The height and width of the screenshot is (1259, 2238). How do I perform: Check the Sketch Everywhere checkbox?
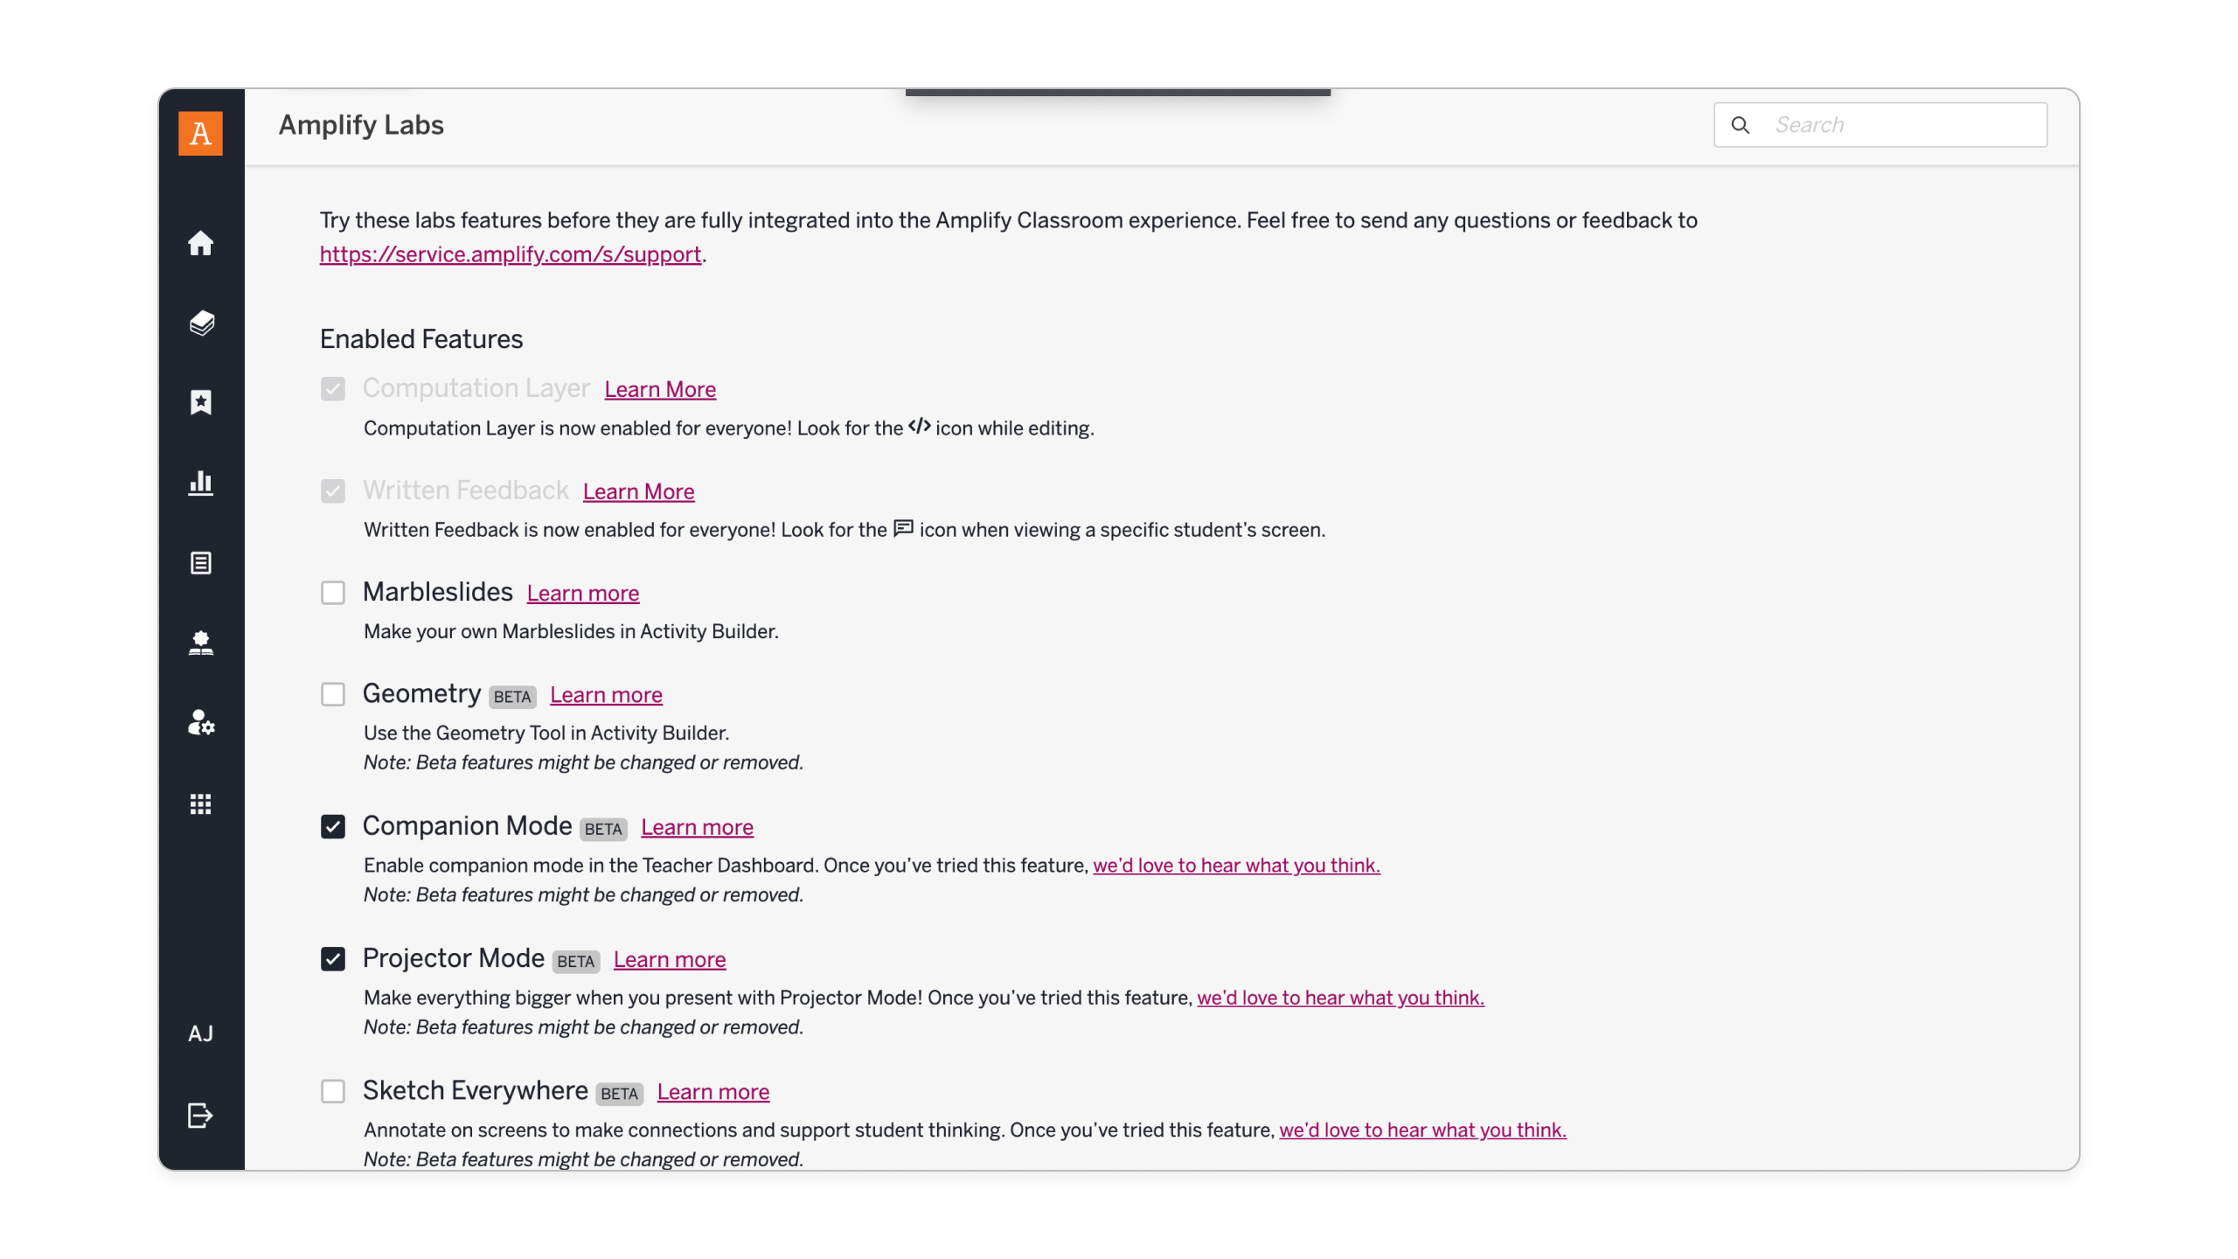point(332,1091)
